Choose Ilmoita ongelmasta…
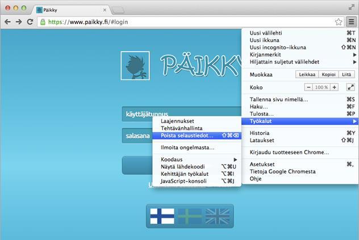 coord(197,148)
